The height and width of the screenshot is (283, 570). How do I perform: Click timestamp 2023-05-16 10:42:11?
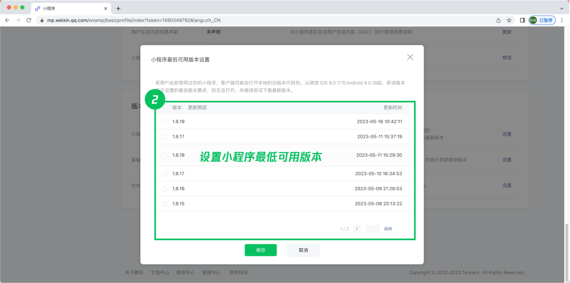(379, 121)
